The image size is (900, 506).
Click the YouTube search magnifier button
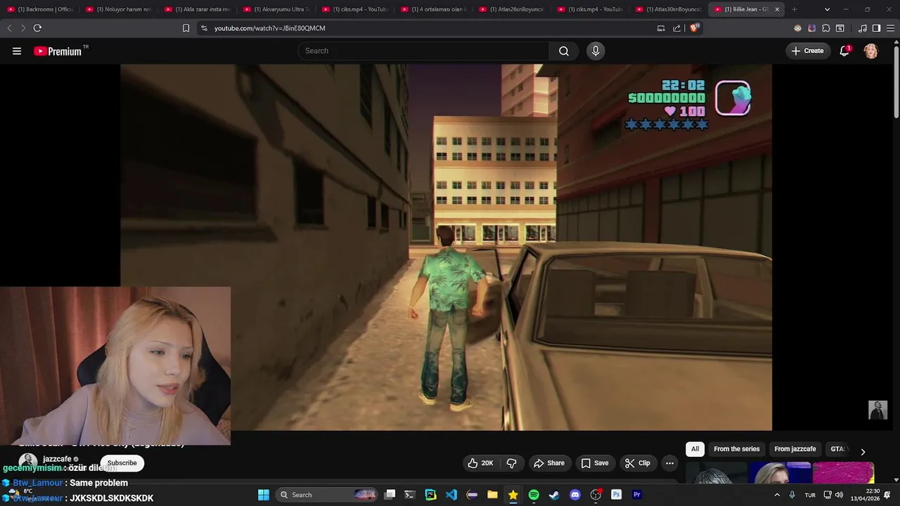(x=564, y=51)
